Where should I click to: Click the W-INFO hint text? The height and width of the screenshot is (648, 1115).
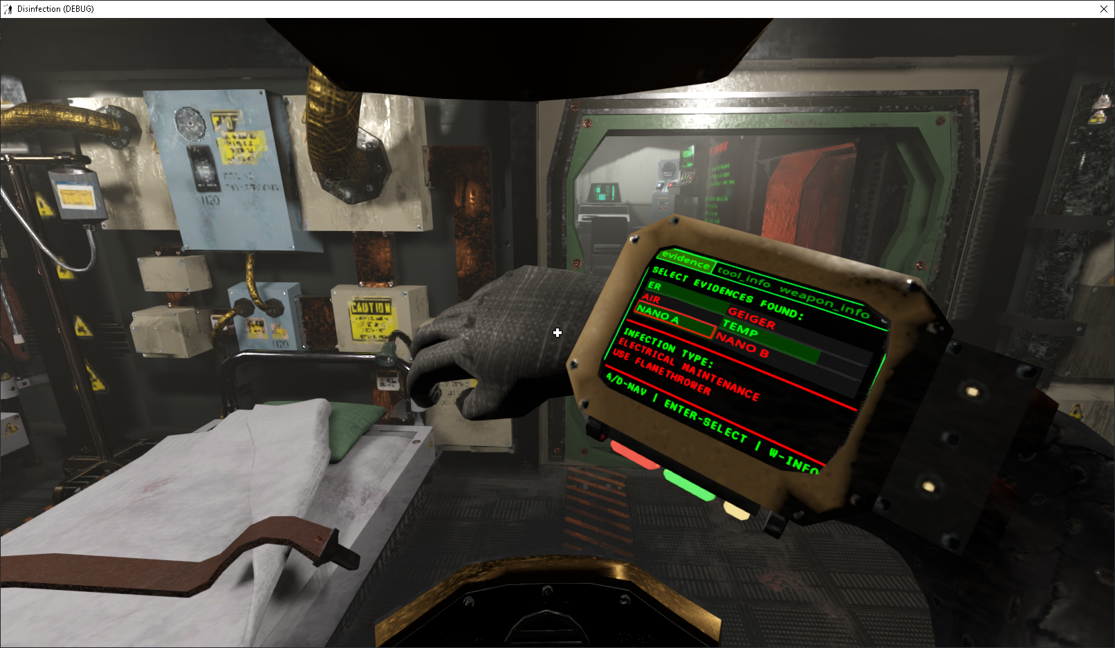tap(794, 461)
